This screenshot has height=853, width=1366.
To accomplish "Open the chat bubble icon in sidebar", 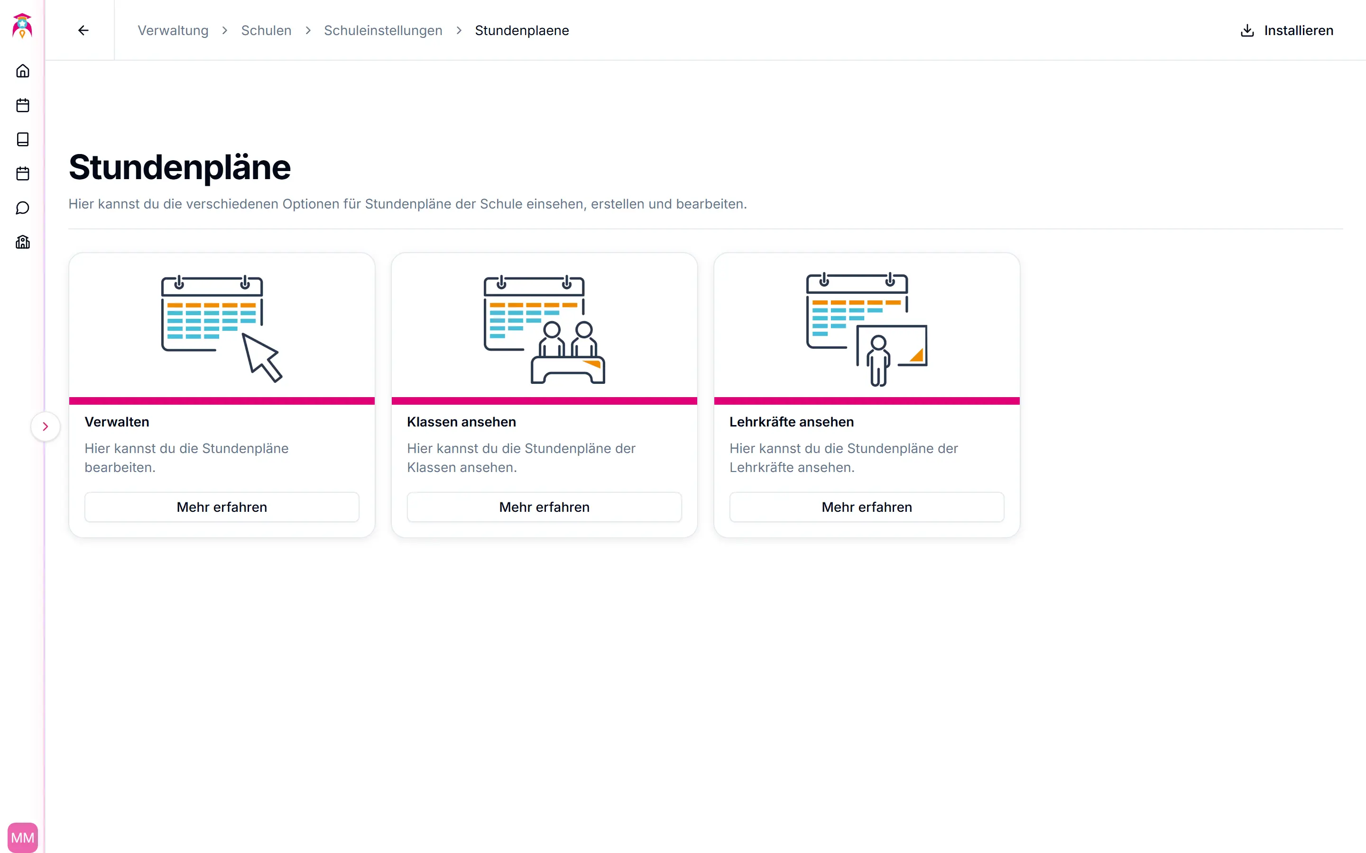I will [23, 208].
